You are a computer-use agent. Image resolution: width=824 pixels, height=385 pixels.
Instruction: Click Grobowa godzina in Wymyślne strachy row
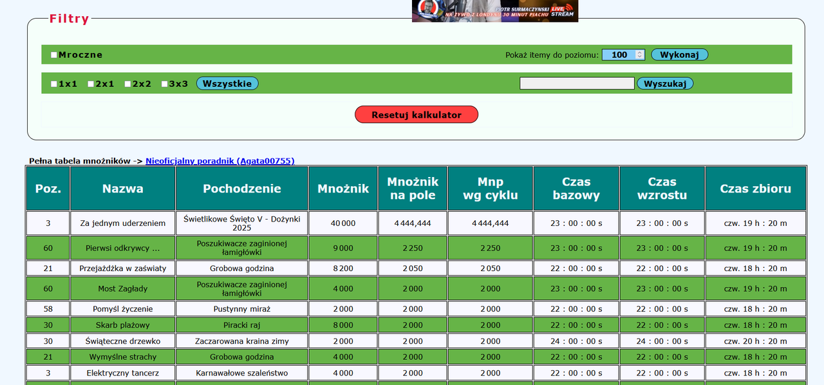coord(242,357)
